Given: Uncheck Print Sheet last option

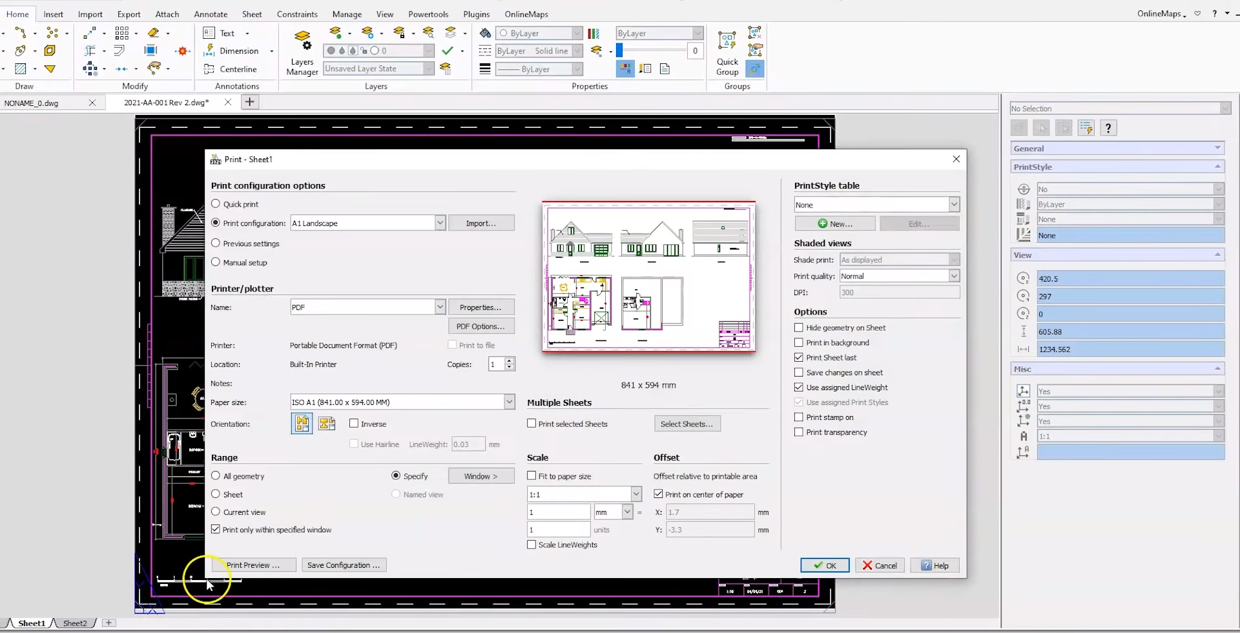Looking at the screenshot, I should point(798,357).
